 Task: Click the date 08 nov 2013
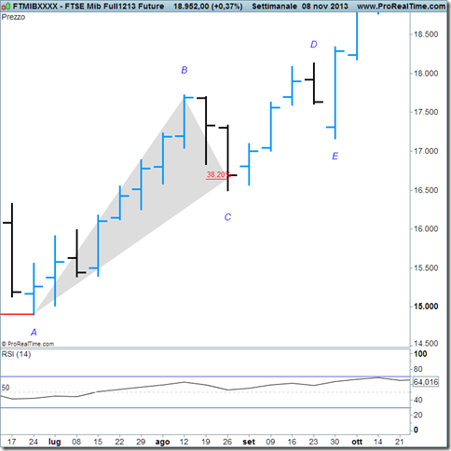click(x=325, y=7)
